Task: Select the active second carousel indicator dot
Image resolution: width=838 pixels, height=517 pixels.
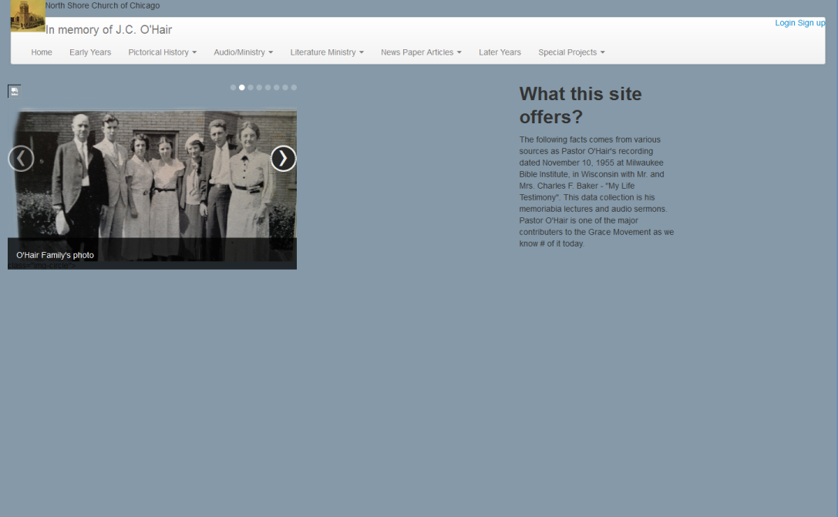Action: pos(241,88)
